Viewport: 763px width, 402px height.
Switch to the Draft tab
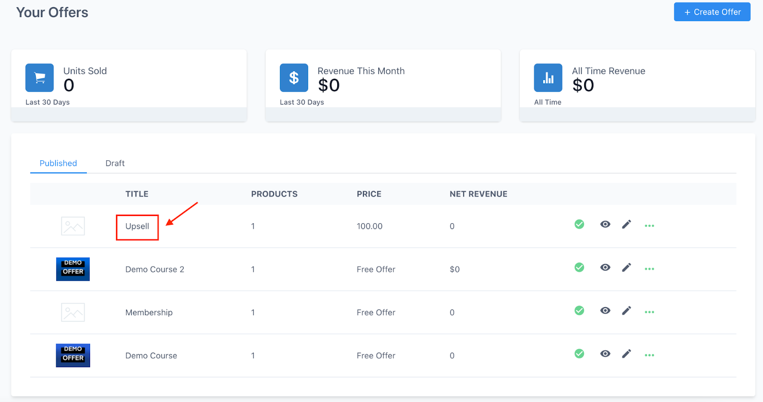click(115, 163)
